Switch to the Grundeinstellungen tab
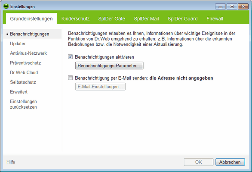 pos(31,19)
